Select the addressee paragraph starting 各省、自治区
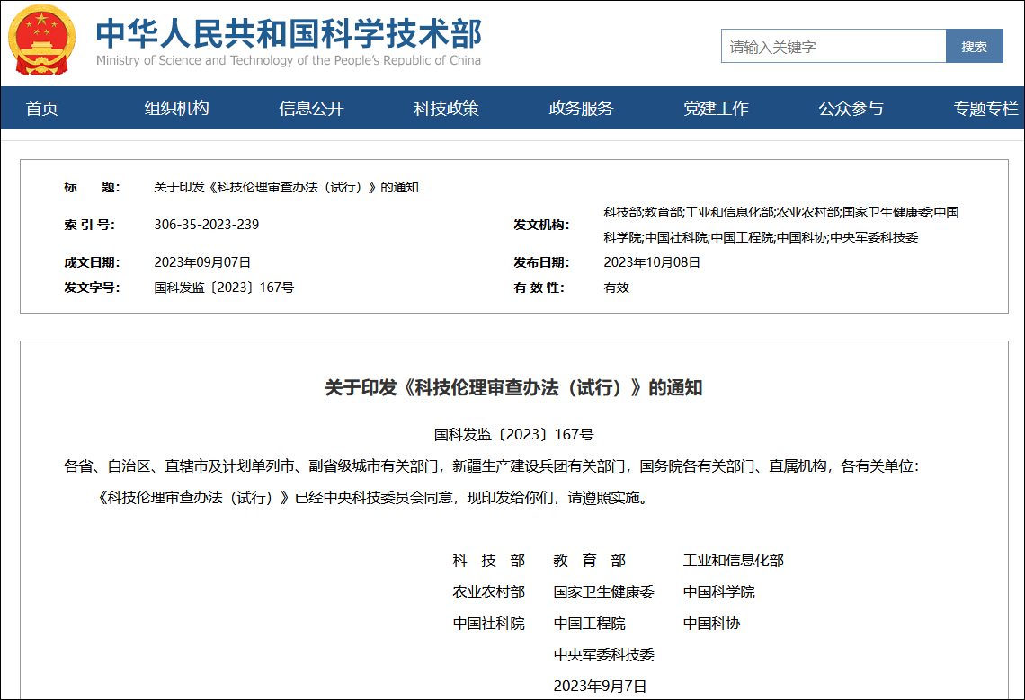 (492, 466)
